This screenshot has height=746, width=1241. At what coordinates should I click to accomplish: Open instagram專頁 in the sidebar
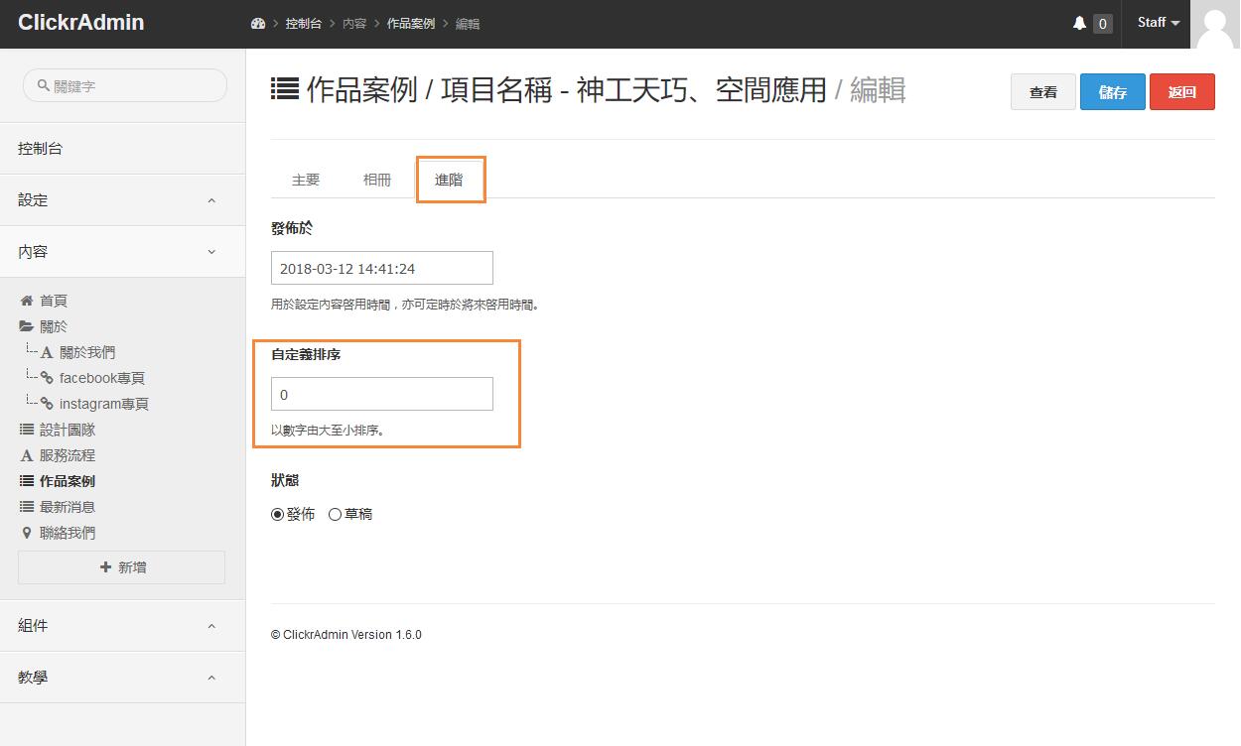click(104, 404)
